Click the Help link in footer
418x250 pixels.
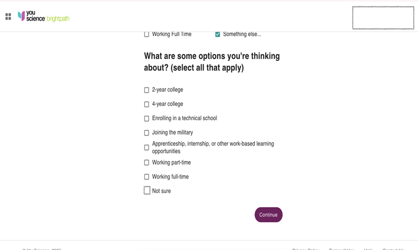[368, 248]
